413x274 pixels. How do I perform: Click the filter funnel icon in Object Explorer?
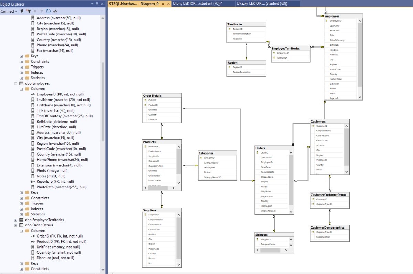[x=42, y=11]
